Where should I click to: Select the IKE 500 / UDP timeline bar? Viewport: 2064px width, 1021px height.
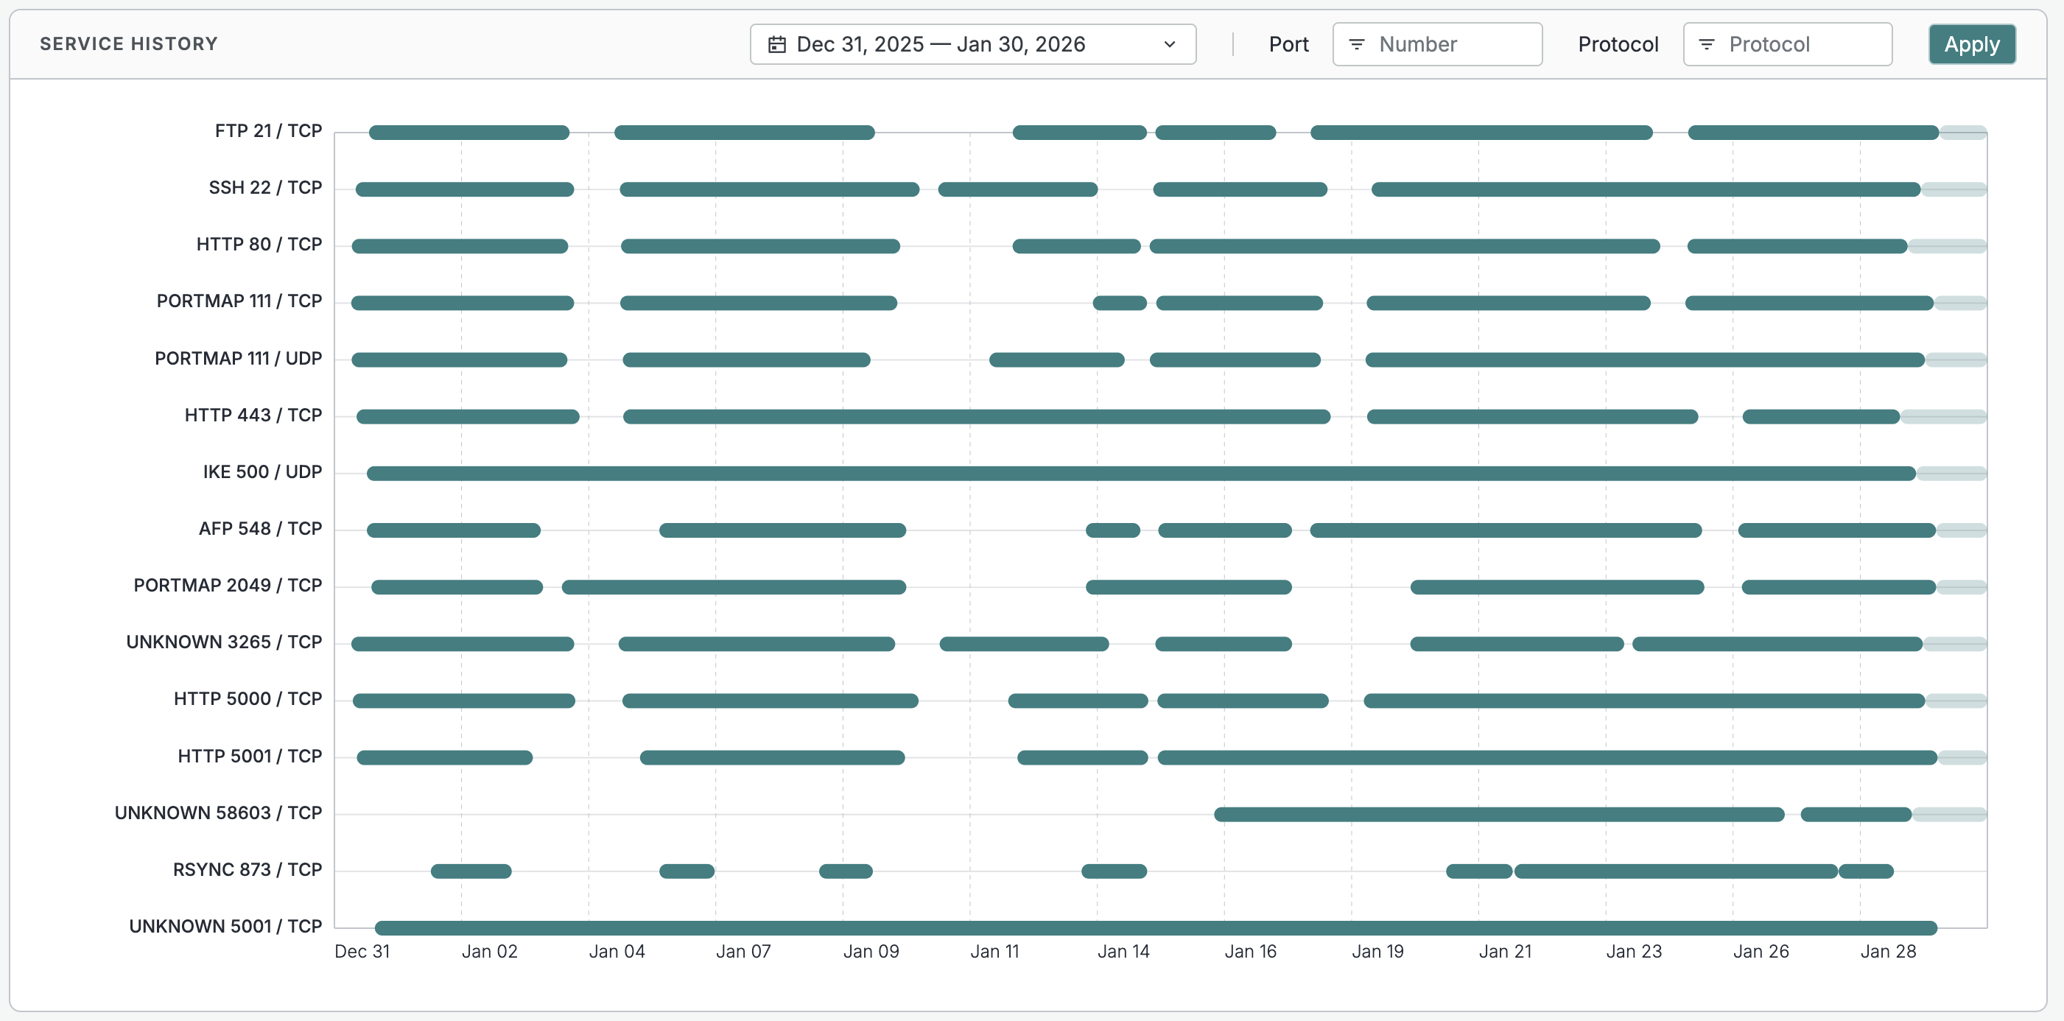1140,474
